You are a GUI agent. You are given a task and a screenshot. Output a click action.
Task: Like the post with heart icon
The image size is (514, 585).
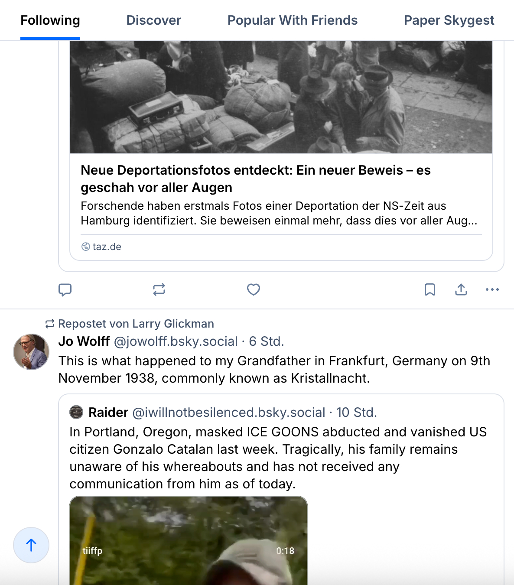coord(254,289)
